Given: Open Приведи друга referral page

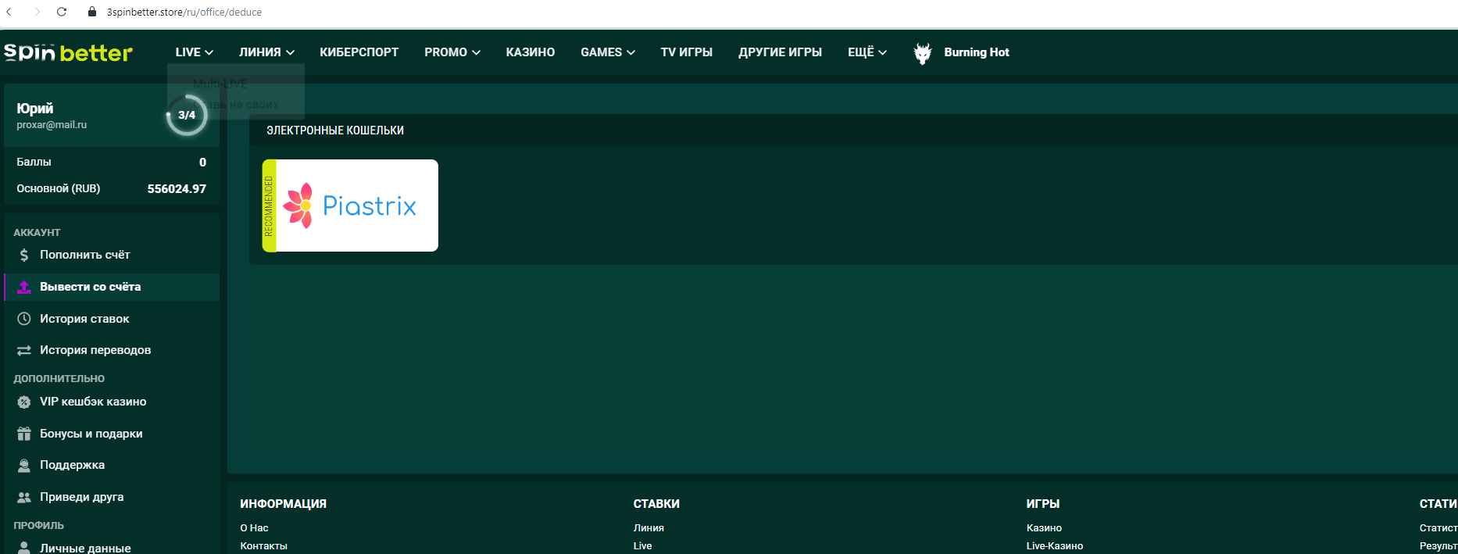Looking at the screenshot, I should (x=112, y=497).
